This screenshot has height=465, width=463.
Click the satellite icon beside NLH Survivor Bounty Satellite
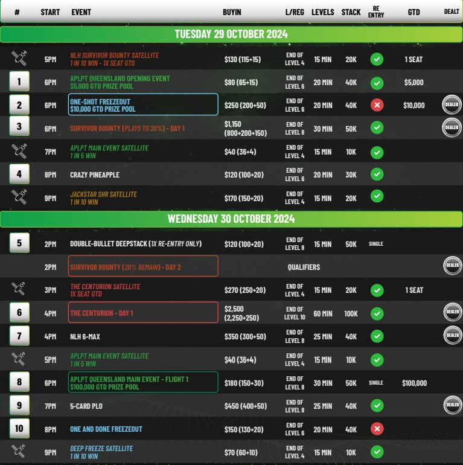click(x=19, y=59)
